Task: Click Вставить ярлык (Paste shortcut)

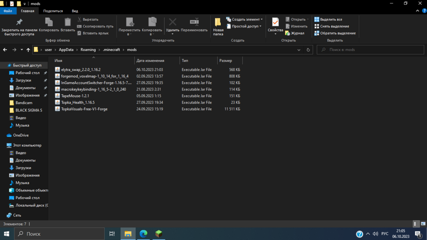Action: 93,33
